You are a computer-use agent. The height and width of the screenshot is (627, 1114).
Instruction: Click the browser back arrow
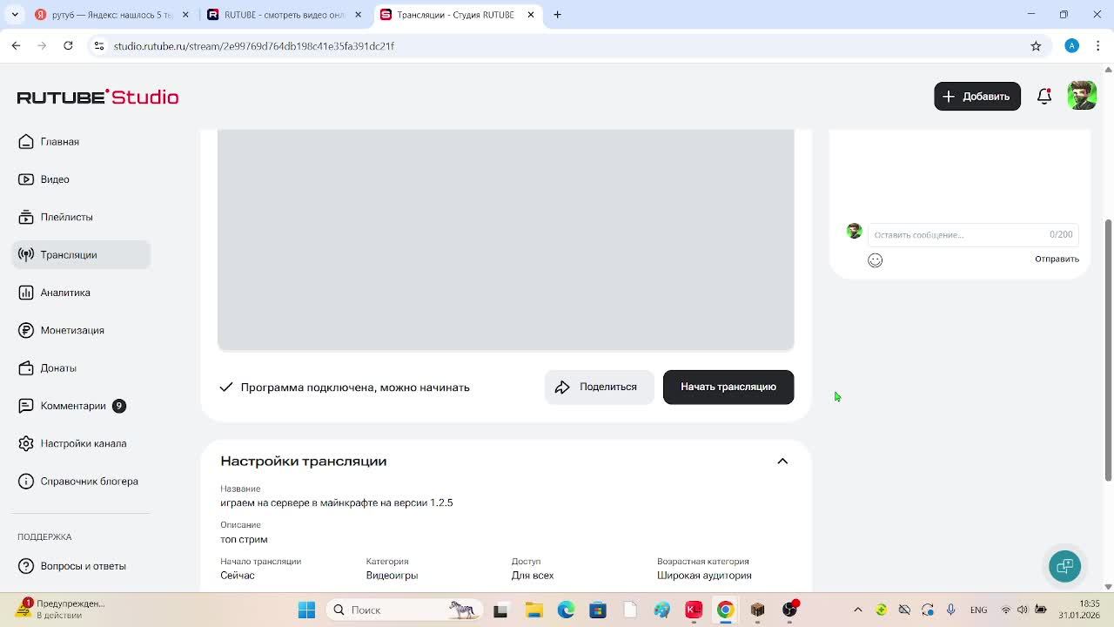pyautogui.click(x=16, y=46)
